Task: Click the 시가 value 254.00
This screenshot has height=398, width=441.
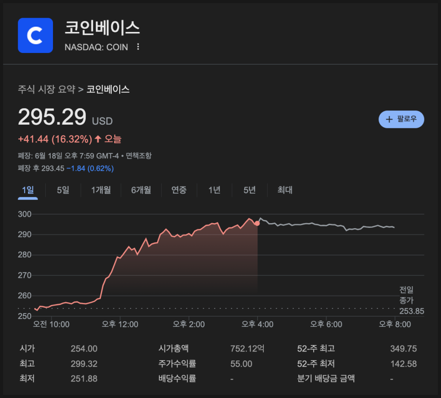Action: click(x=84, y=349)
